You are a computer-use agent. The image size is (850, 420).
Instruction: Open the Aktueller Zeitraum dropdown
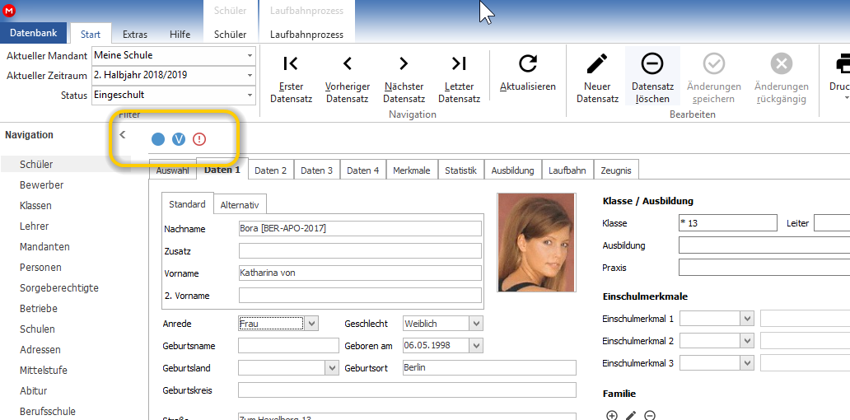coord(250,75)
